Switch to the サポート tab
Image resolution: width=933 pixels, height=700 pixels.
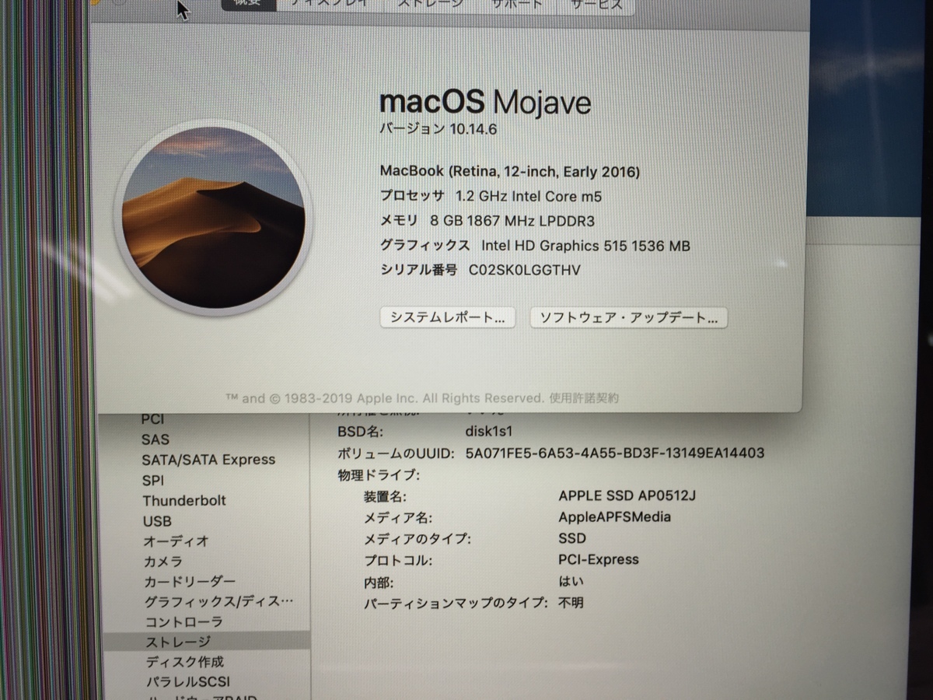517,5
